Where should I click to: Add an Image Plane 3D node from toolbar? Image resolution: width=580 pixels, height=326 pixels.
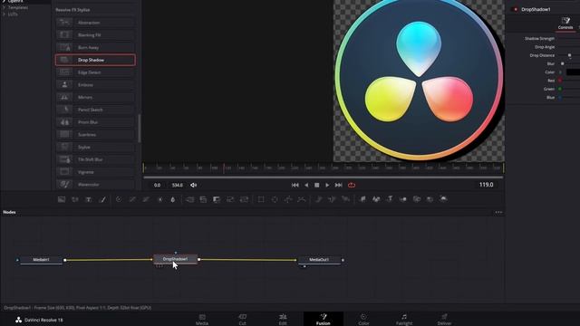click(362, 199)
